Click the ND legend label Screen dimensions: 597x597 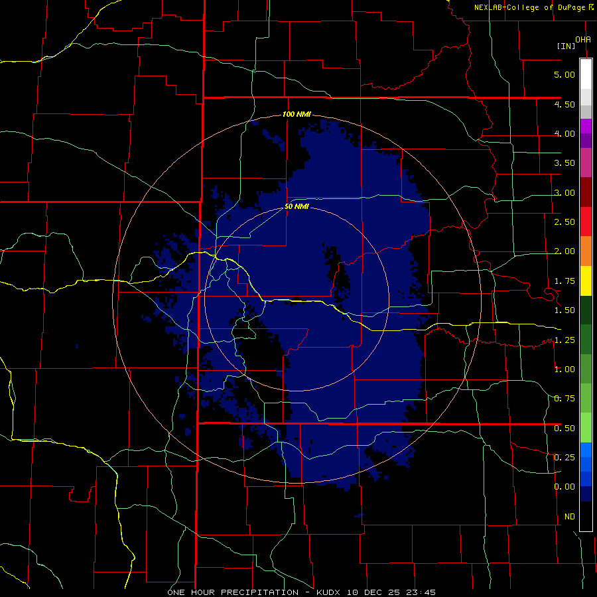570,517
